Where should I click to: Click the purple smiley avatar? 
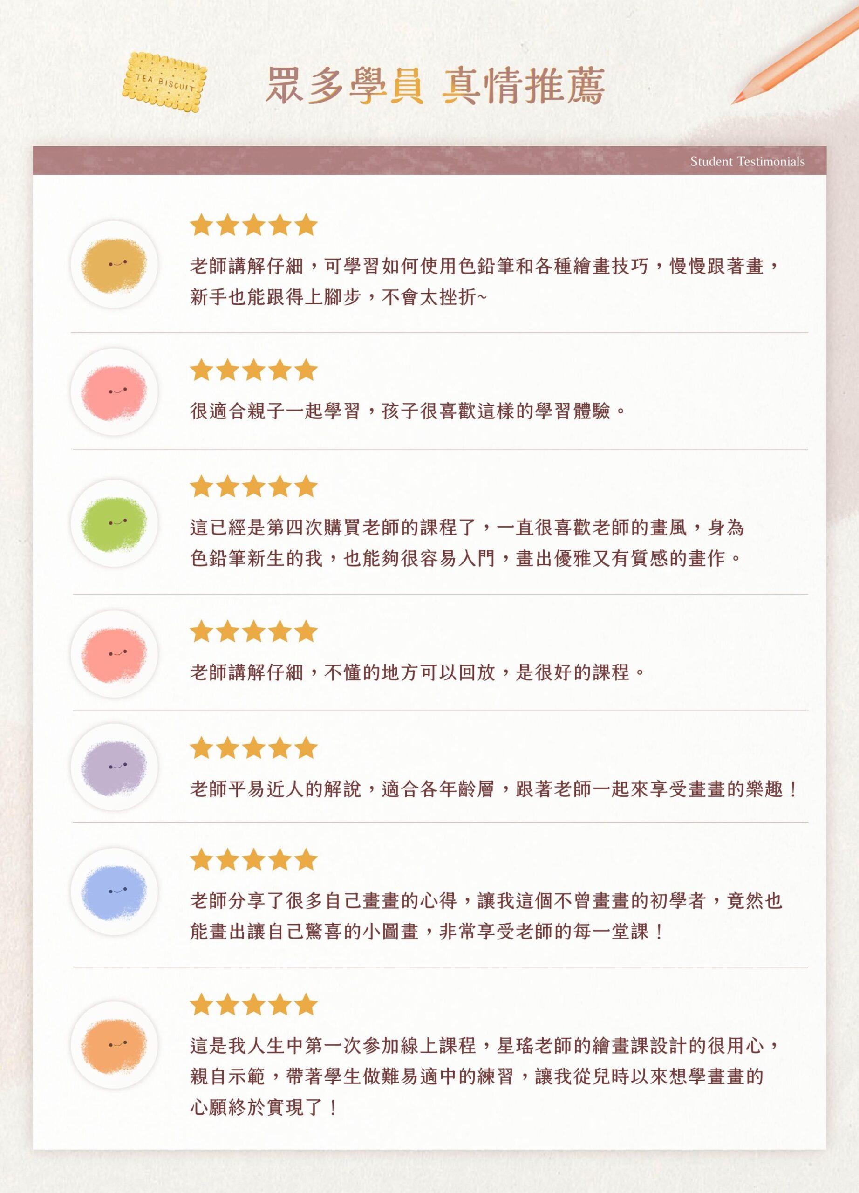114,767
